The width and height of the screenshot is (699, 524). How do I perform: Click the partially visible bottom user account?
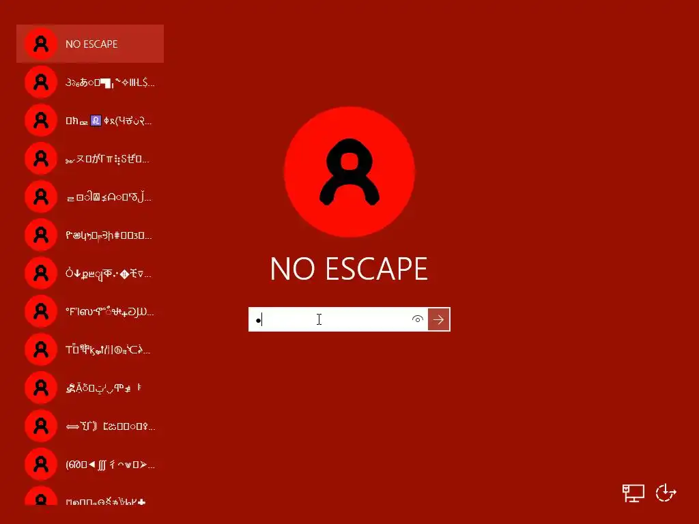tap(90, 495)
